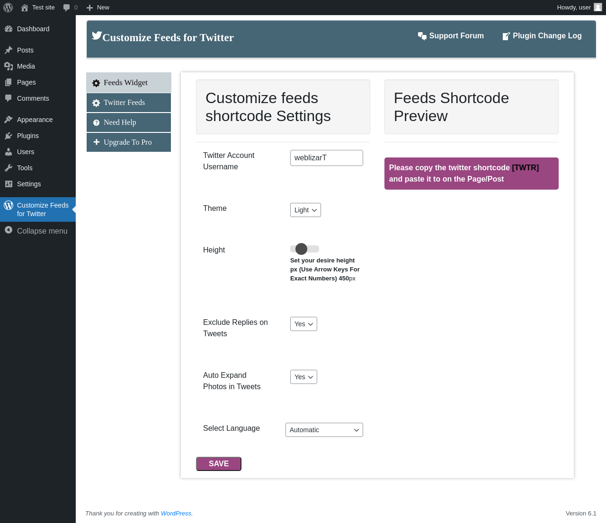
Task: Click the gear icon beside Twitter Feeds
Action: pos(96,103)
